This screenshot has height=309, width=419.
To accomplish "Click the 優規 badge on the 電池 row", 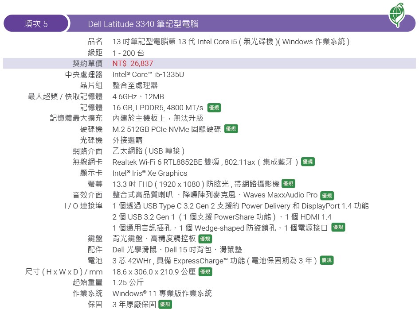I will point(326,260).
